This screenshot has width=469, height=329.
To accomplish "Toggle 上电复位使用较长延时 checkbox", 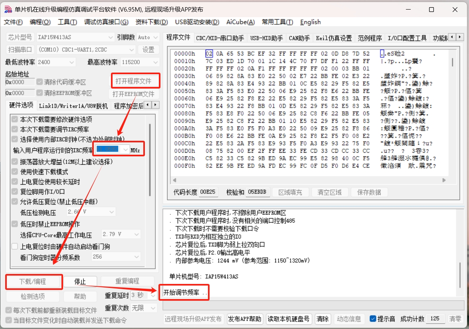I will (x=15, y=182).
